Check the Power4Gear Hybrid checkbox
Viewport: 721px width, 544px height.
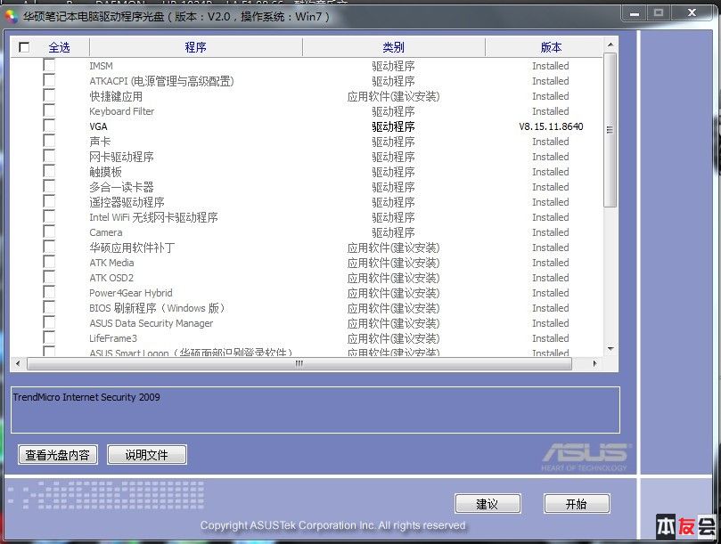pyautogui.click(x=49, y=293)
